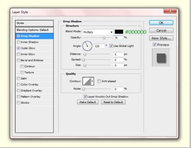The width and height of the screenshot is (191, 148).
Task: Open Inner Glow settings by its label
Action: click(x=28, y=54)
